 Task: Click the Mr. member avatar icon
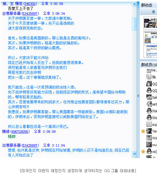pos(149,71)
